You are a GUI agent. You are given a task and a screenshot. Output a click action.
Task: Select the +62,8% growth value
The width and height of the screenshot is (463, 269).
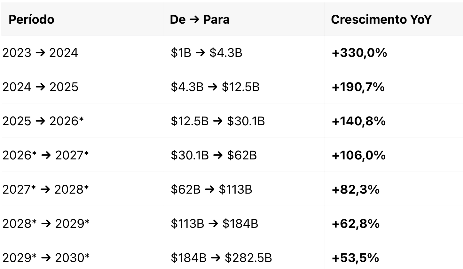point(356,224)
